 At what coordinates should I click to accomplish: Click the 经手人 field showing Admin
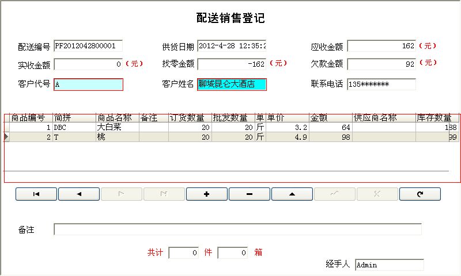(x=389, y=265)
